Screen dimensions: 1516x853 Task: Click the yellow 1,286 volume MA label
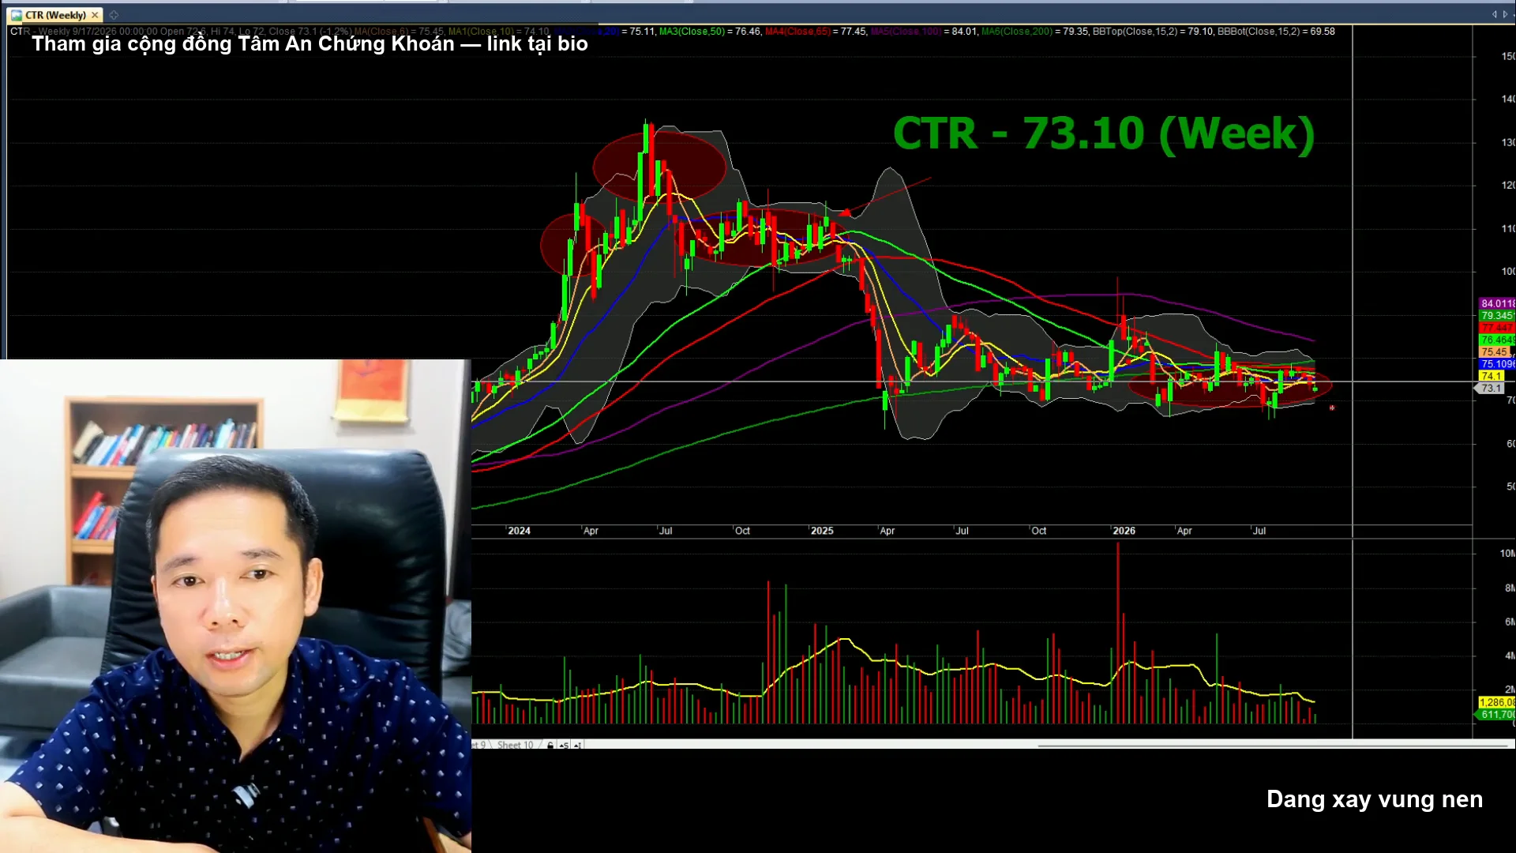1497,702
